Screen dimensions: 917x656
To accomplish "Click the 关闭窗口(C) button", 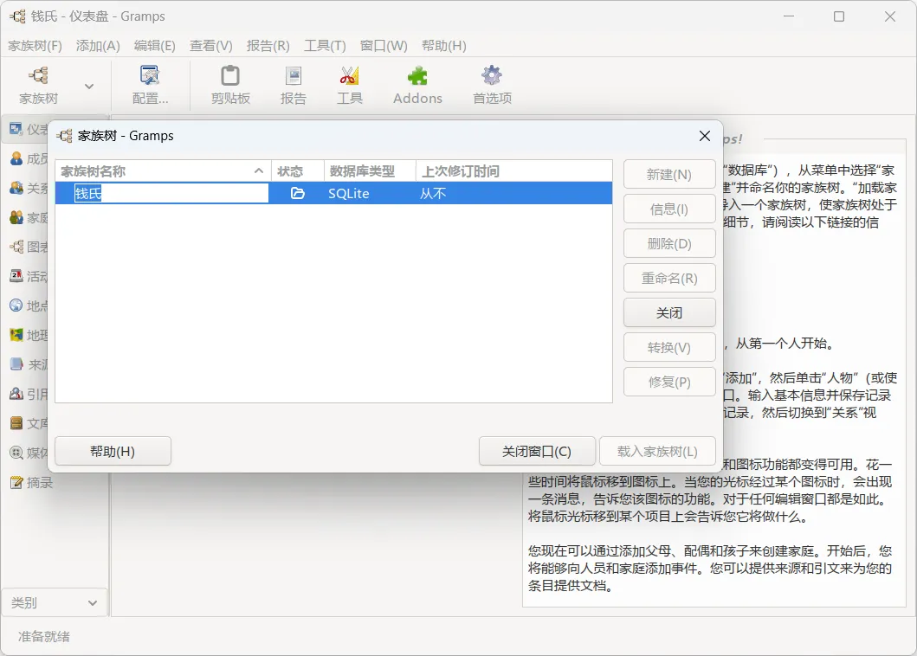I will click(x=537, y=451).
